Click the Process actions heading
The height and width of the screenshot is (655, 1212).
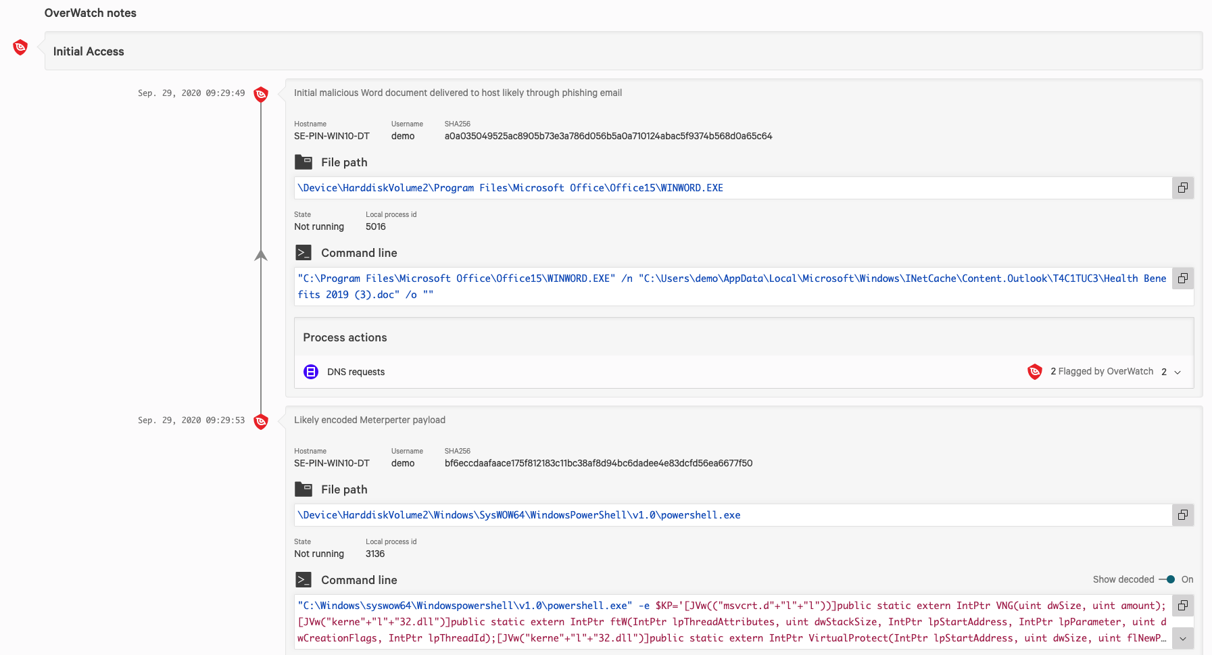[345, 337]
